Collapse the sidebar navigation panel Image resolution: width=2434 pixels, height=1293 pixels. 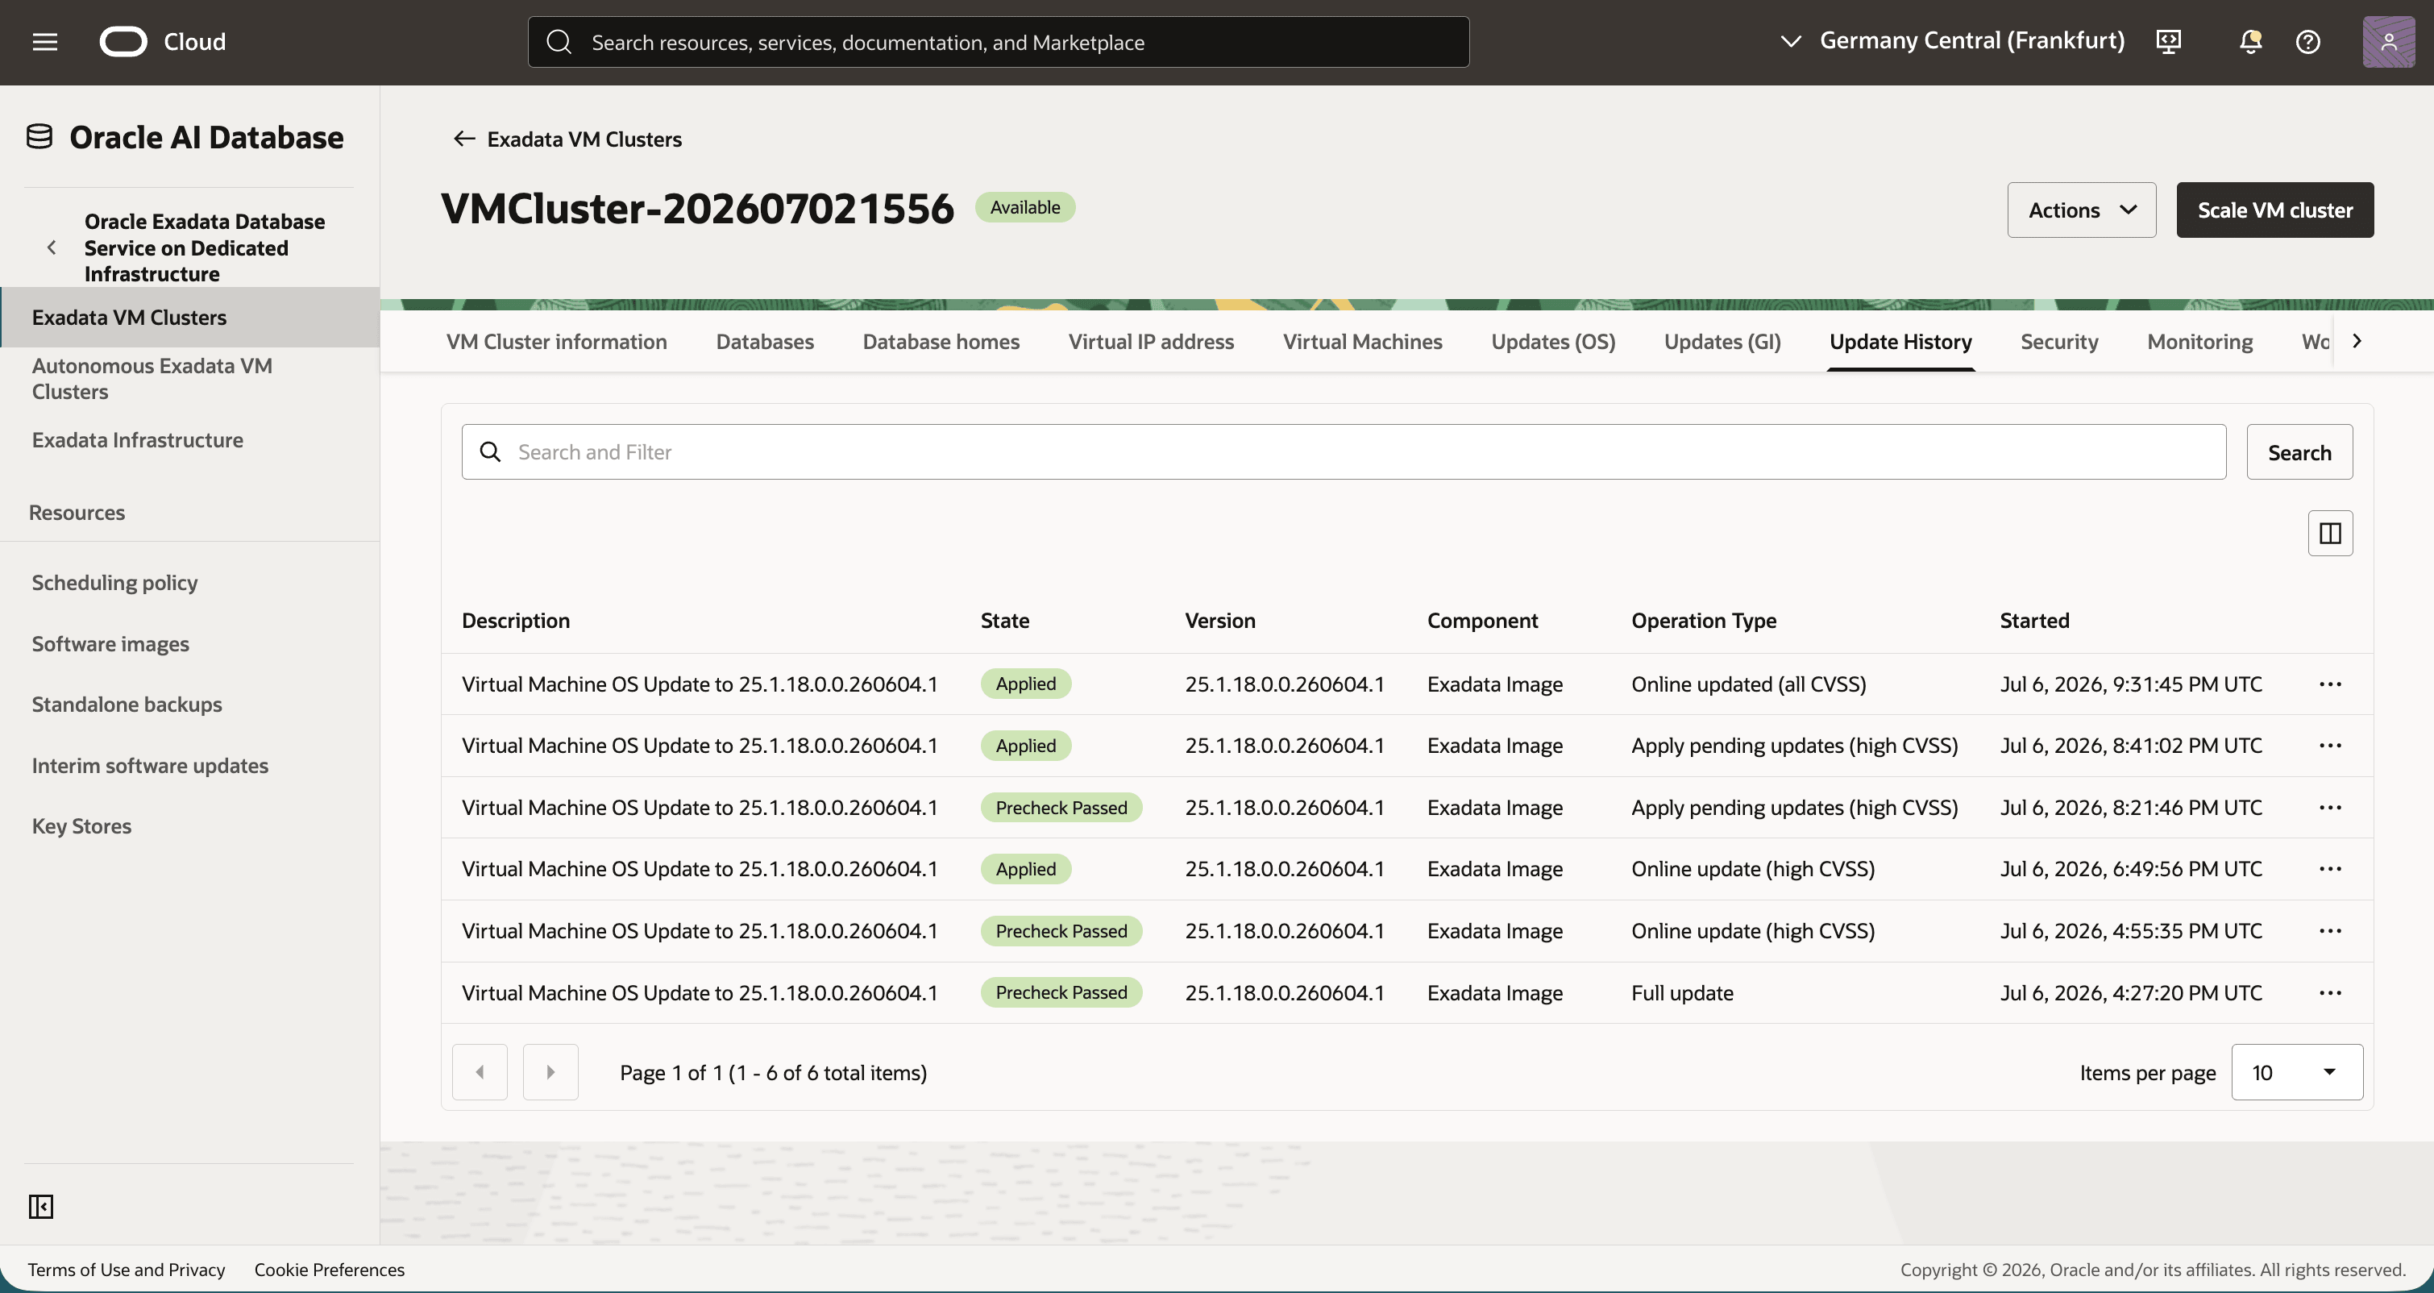(x=40, y=1206)
